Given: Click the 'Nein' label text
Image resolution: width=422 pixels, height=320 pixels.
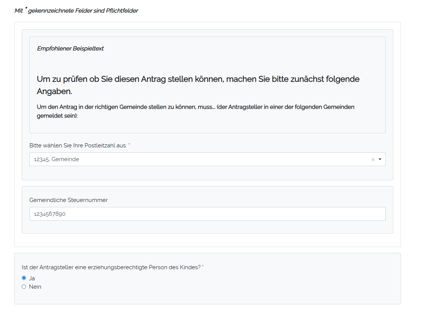Looking at the screenshot, I should [x=35, y=287].
